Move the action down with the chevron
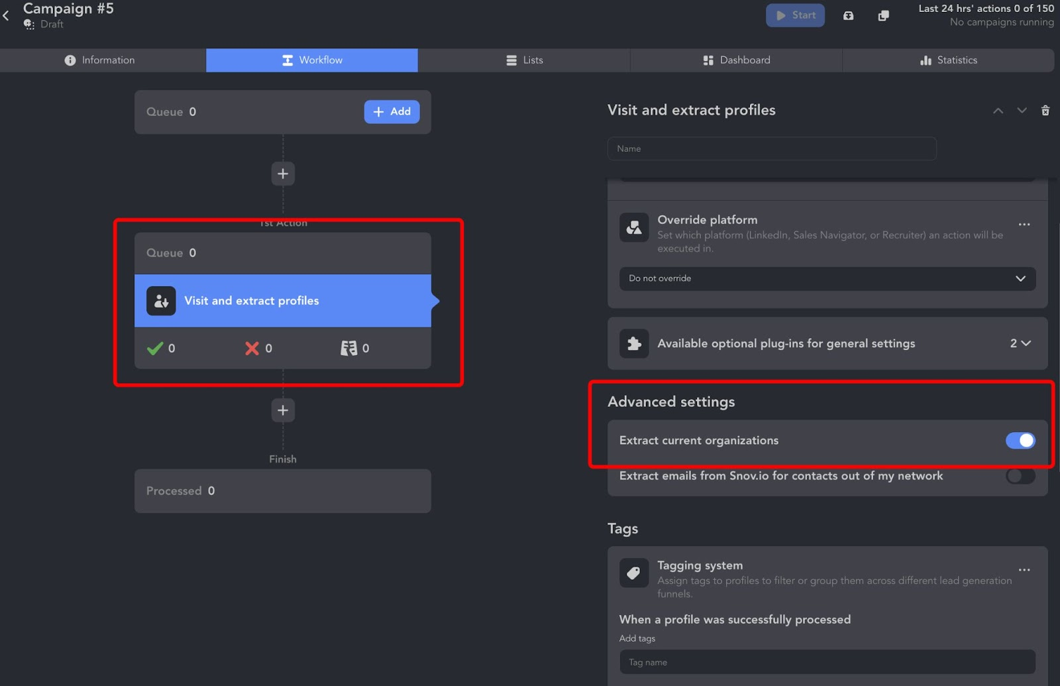1060x686 pixels. coord(1021,111)
